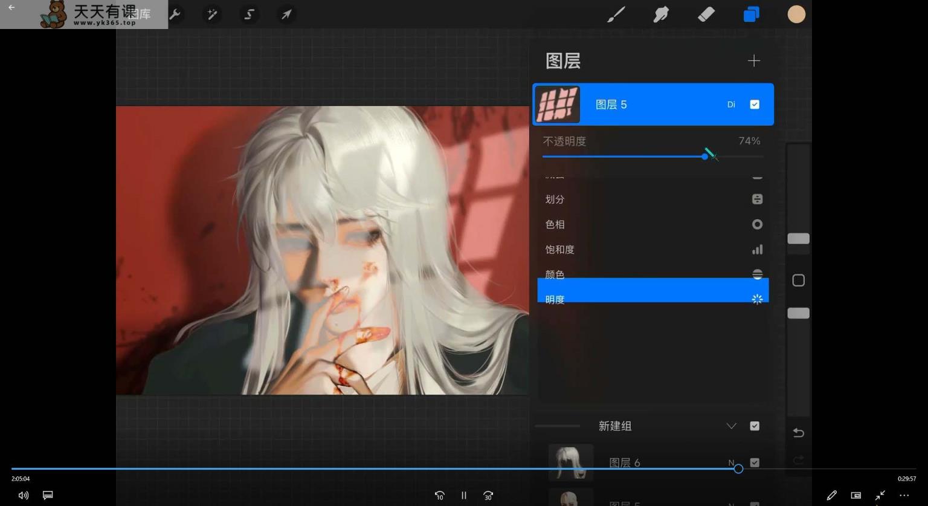This screenshot has height=506, width=928.
Task: Switch to mini player view
Action: pyautogui.click(x=856, y=496)
